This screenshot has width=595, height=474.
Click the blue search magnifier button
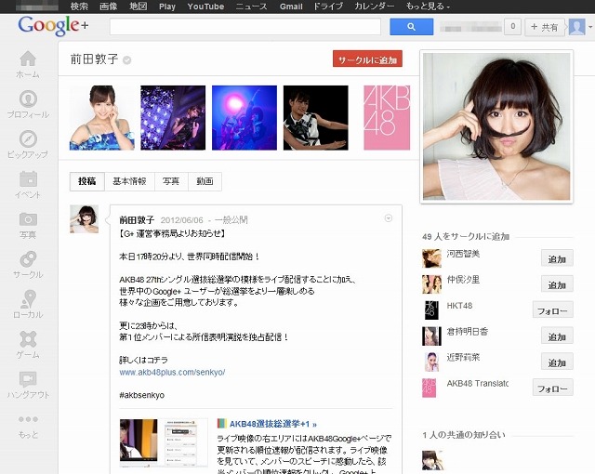point(411,27)
